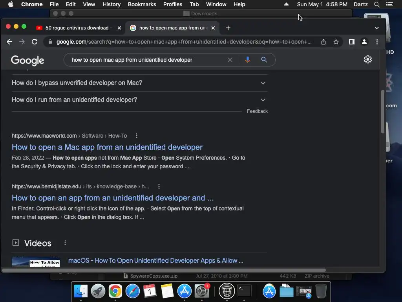
Task: Expand 'How do I bypass unverified developer on Mac?'
Action: [x=140, y=83]
